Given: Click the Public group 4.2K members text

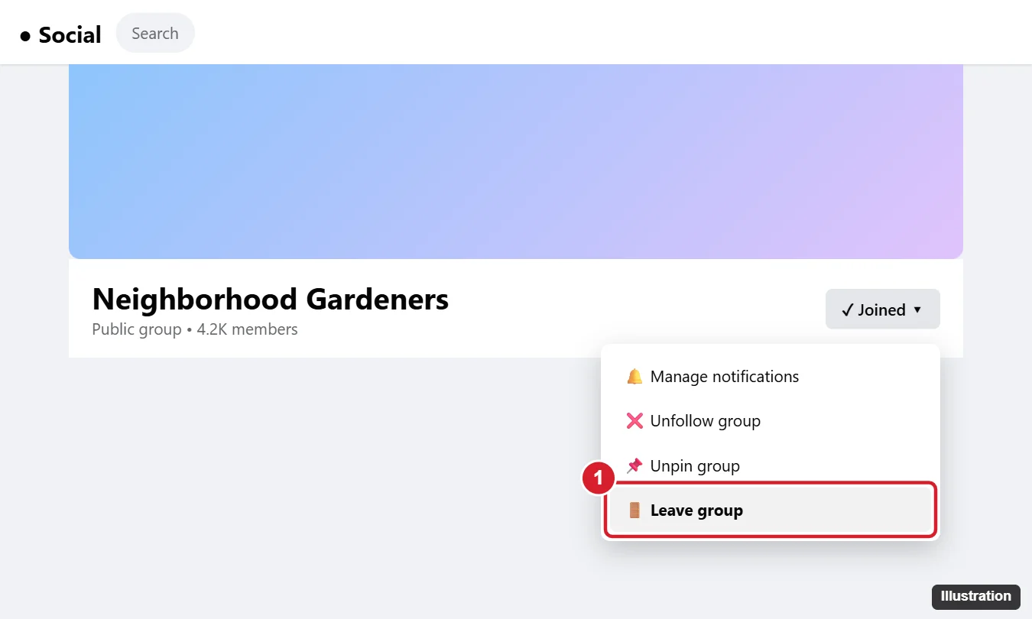Looking at the screenshot, I should 195,329.
